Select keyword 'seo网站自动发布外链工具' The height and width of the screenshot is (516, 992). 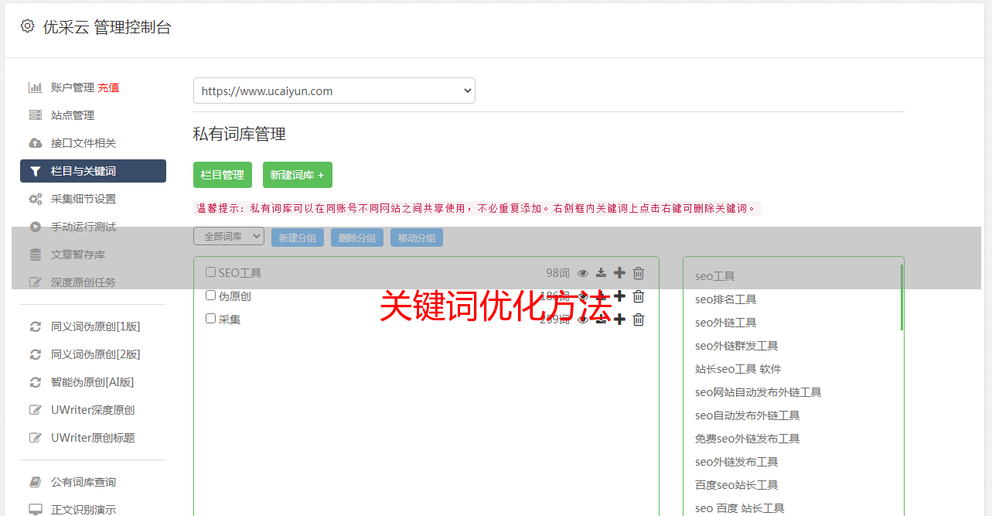pos(758,392)
